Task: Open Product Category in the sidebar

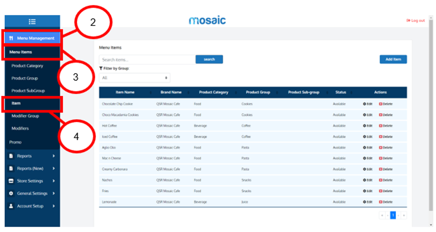Action: [27, 66]
